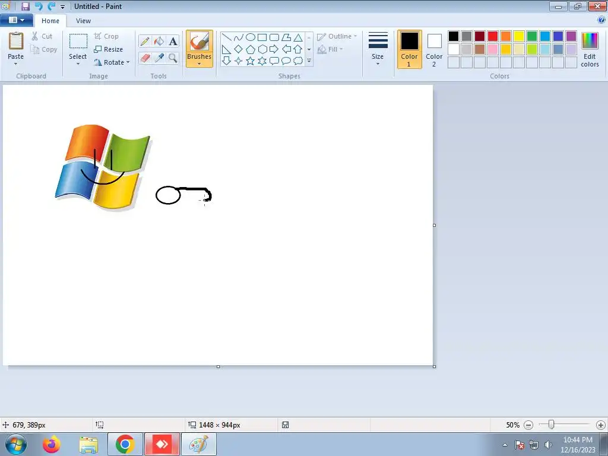Open Google Chrome from the taskbar
This screenshot has width=608, height=456.
pos(125,444)
